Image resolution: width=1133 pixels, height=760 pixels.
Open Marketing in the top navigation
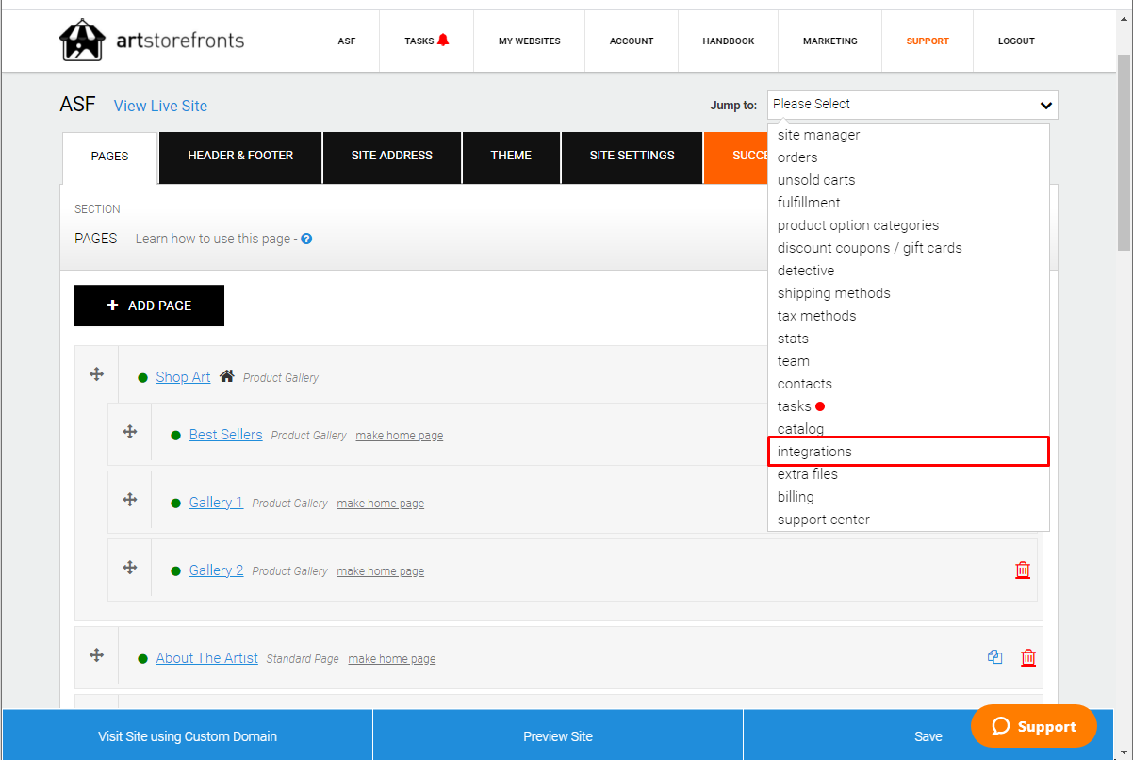point(830,41)
